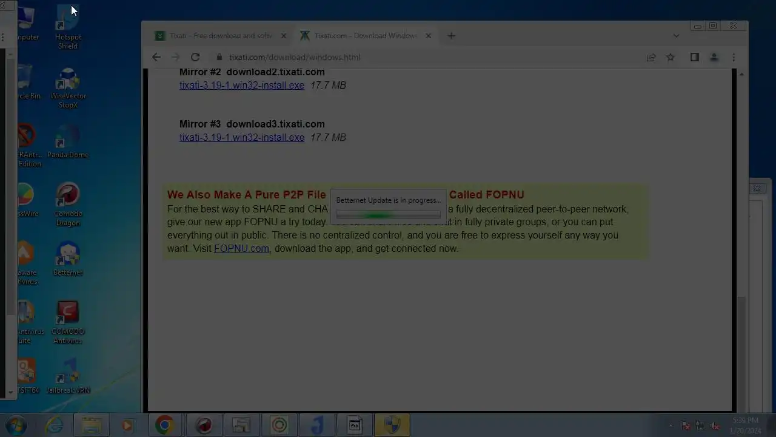Open the tab search dropdown arrow

coord(677,36)
